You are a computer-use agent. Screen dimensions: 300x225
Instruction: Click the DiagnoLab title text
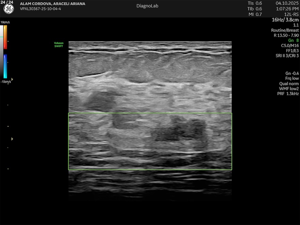point(147,6)
